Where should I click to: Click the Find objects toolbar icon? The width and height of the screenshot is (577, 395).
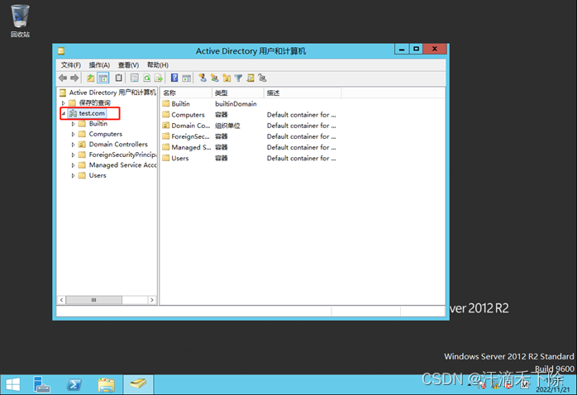[250, 78]
